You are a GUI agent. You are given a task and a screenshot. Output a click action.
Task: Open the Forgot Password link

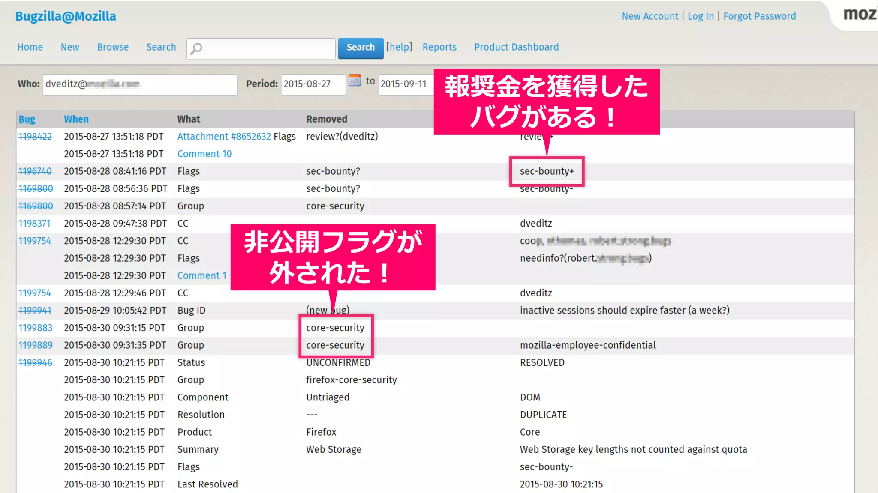click(759, 16)
